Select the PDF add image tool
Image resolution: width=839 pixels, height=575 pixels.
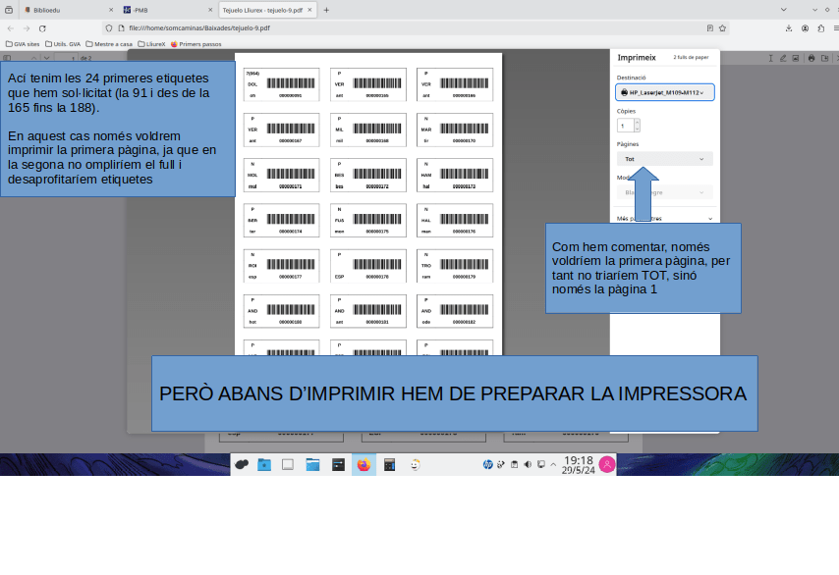click(796, 58)
